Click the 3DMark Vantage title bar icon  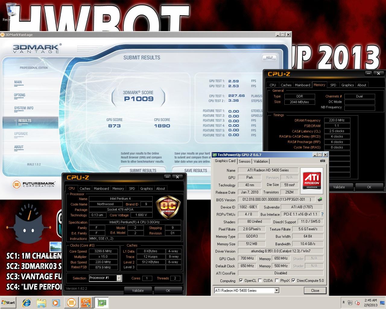pyautogui.click(x=2, y=35)
